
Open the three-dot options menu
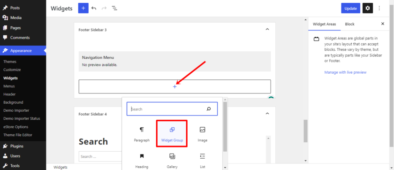(x=379, y=8)
